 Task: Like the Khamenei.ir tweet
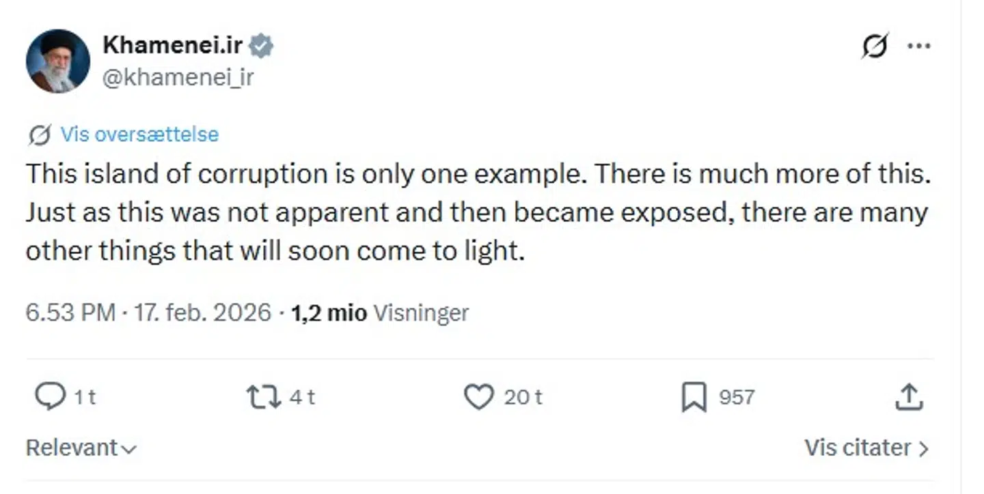(x=480, y=396)
